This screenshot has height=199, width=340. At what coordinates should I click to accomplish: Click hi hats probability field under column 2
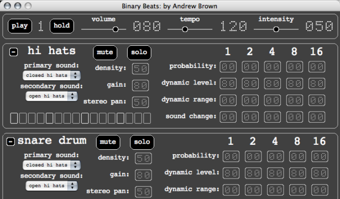[x=250, y=67]
